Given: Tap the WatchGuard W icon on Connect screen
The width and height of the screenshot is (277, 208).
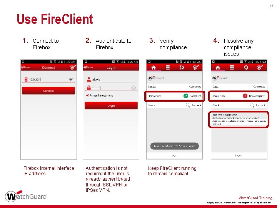Looking at the screenshot, I should pos(73,67).
